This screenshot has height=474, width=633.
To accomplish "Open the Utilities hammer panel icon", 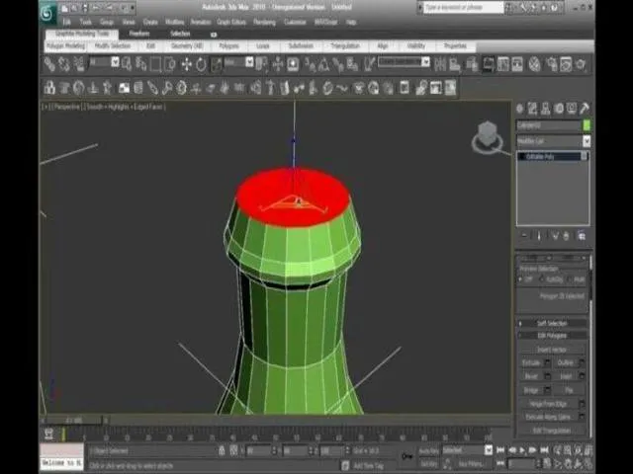I will point(585,109).
